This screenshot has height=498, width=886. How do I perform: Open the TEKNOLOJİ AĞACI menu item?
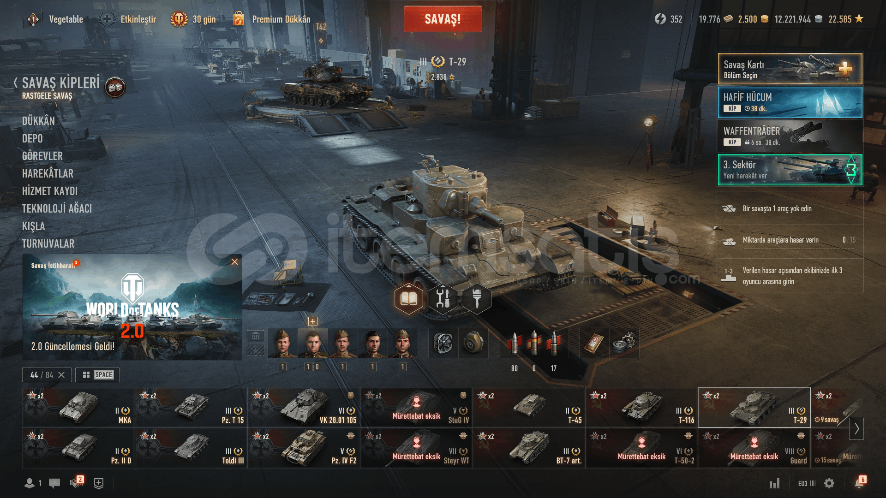pyautogui.click(x=57, y=209)
